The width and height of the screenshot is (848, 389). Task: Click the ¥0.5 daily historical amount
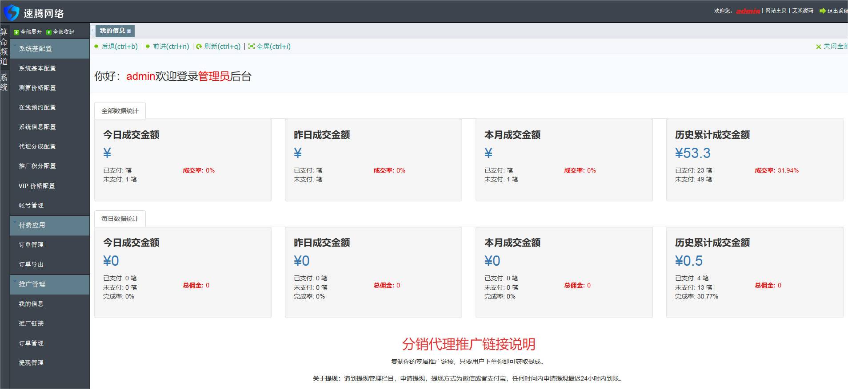click(x=689, y=261)
